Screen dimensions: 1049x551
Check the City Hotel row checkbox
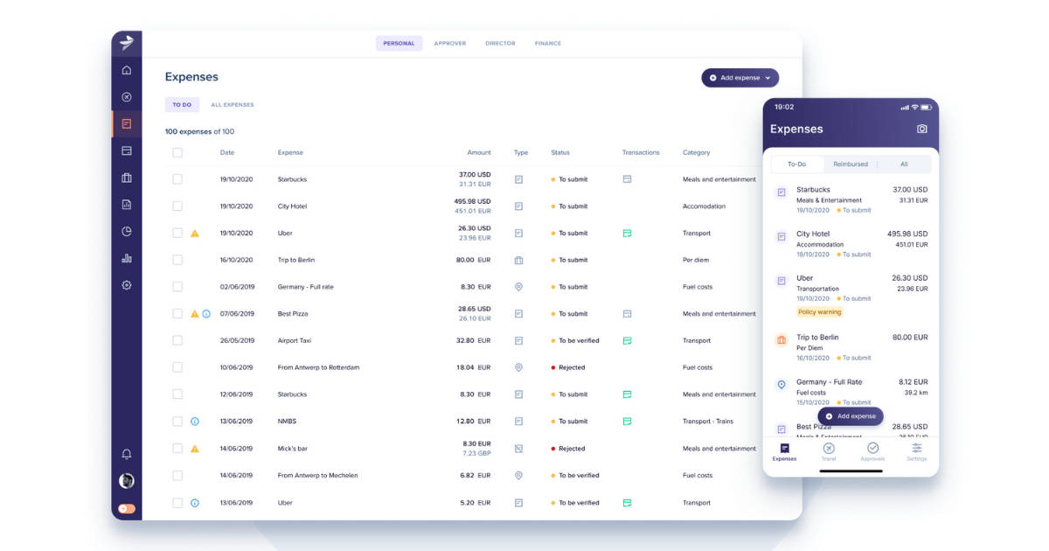(177, 206)
